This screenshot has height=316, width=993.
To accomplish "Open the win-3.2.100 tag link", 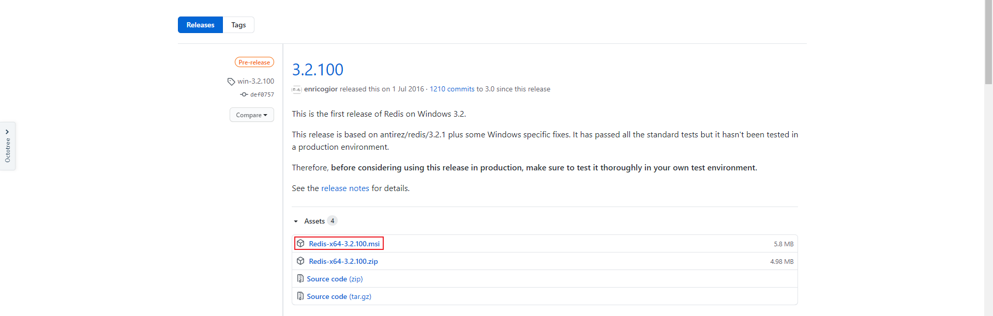I will [x=255, y=82].
